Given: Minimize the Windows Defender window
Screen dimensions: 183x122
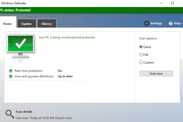Looking at the screenshot, I should click(x=161, y=3).
